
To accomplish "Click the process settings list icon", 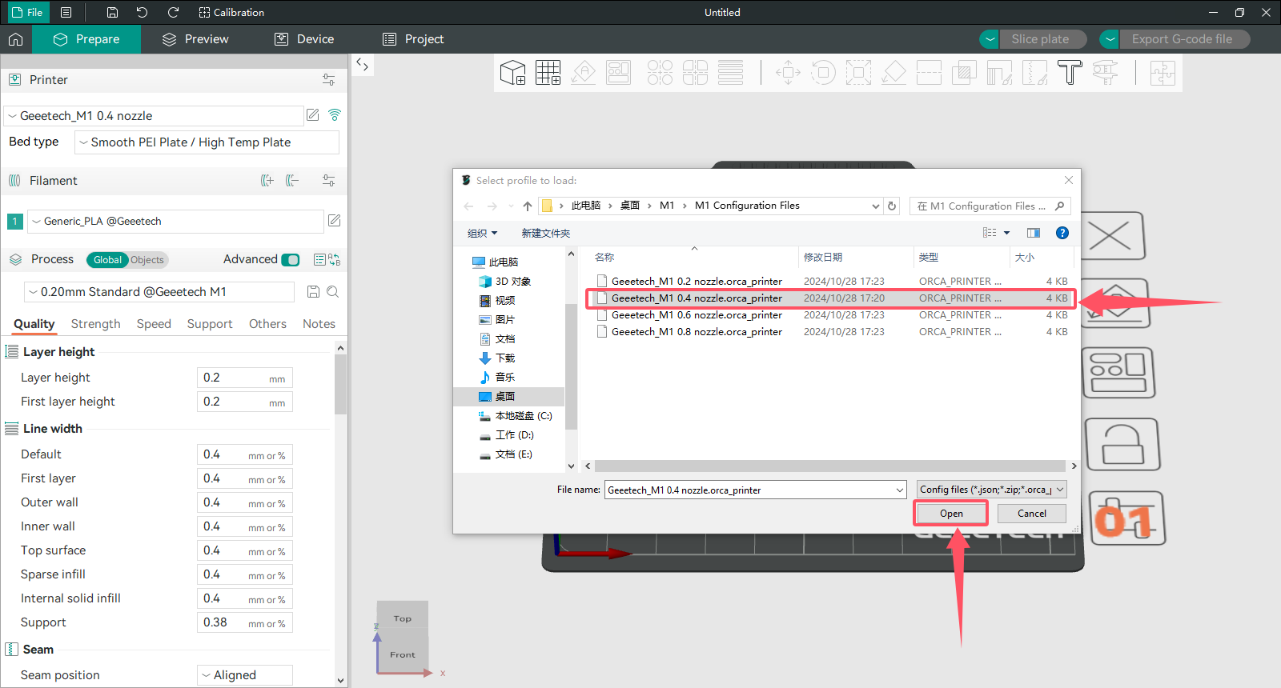I will 319,259.
